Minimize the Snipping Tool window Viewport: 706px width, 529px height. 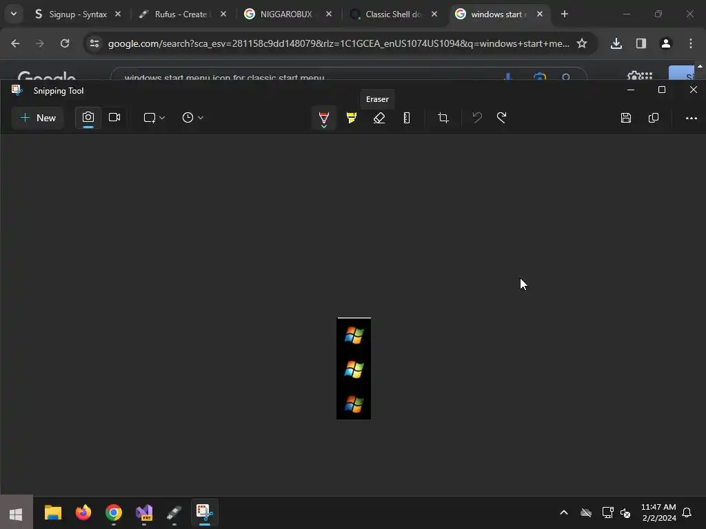631,90
